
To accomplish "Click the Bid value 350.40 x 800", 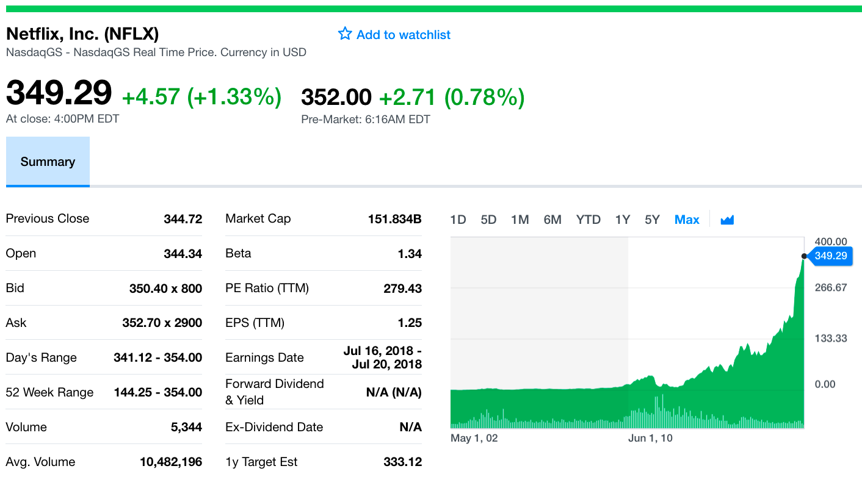I will (165, 289).
